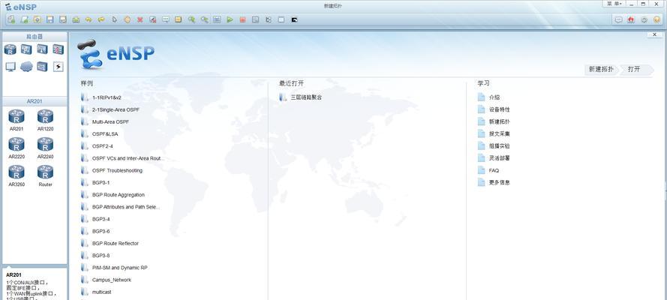
Task: Select the Cloud device category icon
Action: pyautogui.click(x=26, y=67)
